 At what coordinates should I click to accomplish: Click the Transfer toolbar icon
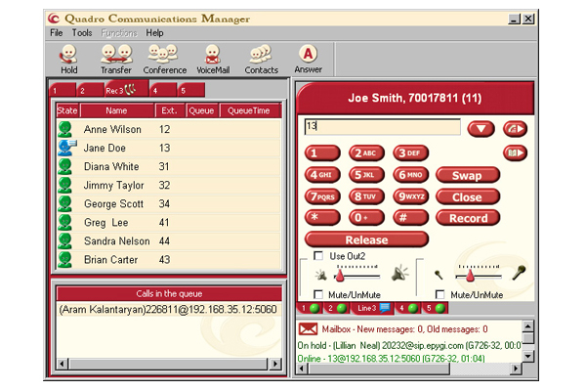[116, 59]
